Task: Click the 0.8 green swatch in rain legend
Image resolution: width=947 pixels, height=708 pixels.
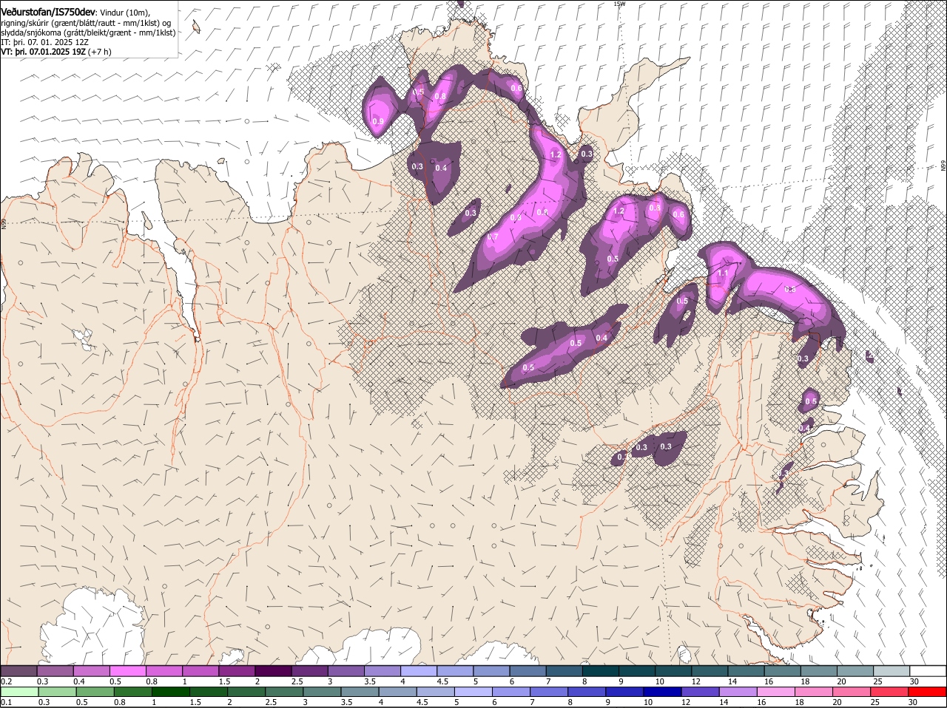Action: click(132, 692)
